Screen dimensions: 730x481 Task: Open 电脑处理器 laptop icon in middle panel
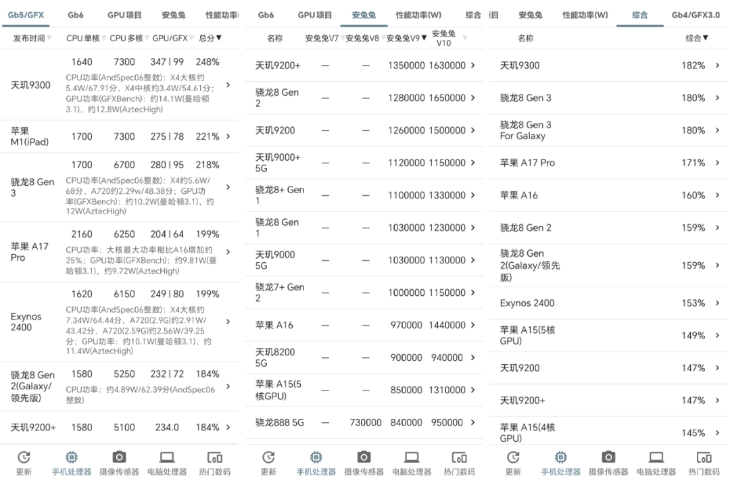coord(412,457)
